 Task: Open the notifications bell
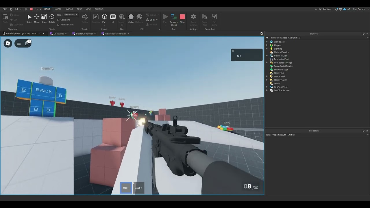pyautogui.click(x=336, y=9)
